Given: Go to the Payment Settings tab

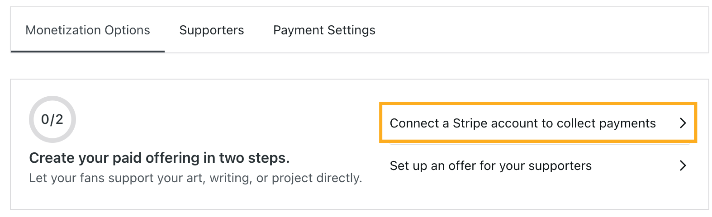Looking at the screenshot, I should click(324, 30).
